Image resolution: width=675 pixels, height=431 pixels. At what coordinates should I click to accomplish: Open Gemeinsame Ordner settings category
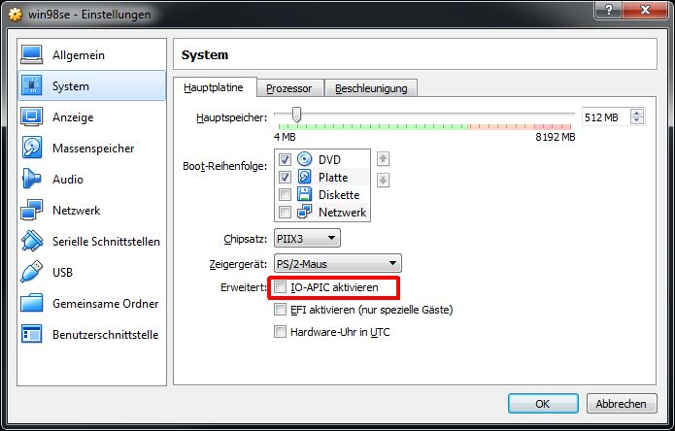click(x=91, y=303)
